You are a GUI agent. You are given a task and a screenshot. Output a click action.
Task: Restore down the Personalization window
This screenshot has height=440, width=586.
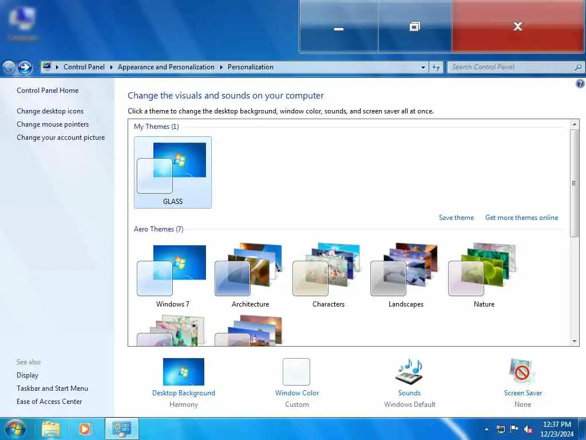[x=415, y=26]
